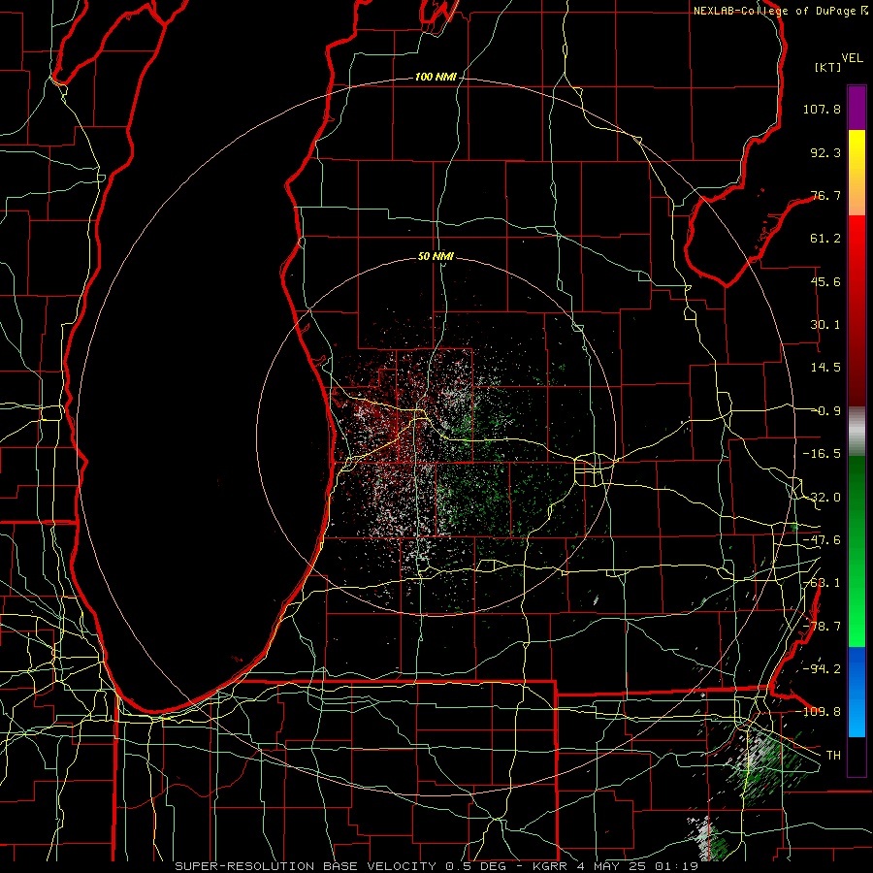Pick the purple band atop the velocity color bar
Screen dimensions: 873x873
857,108
